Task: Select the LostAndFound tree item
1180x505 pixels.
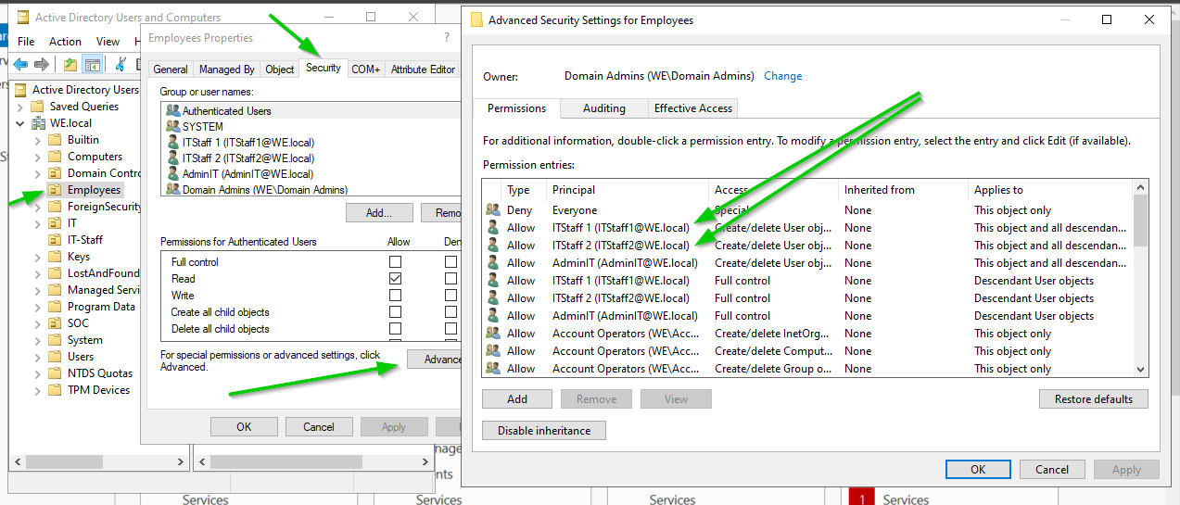Action: click(x=104, y=273)
